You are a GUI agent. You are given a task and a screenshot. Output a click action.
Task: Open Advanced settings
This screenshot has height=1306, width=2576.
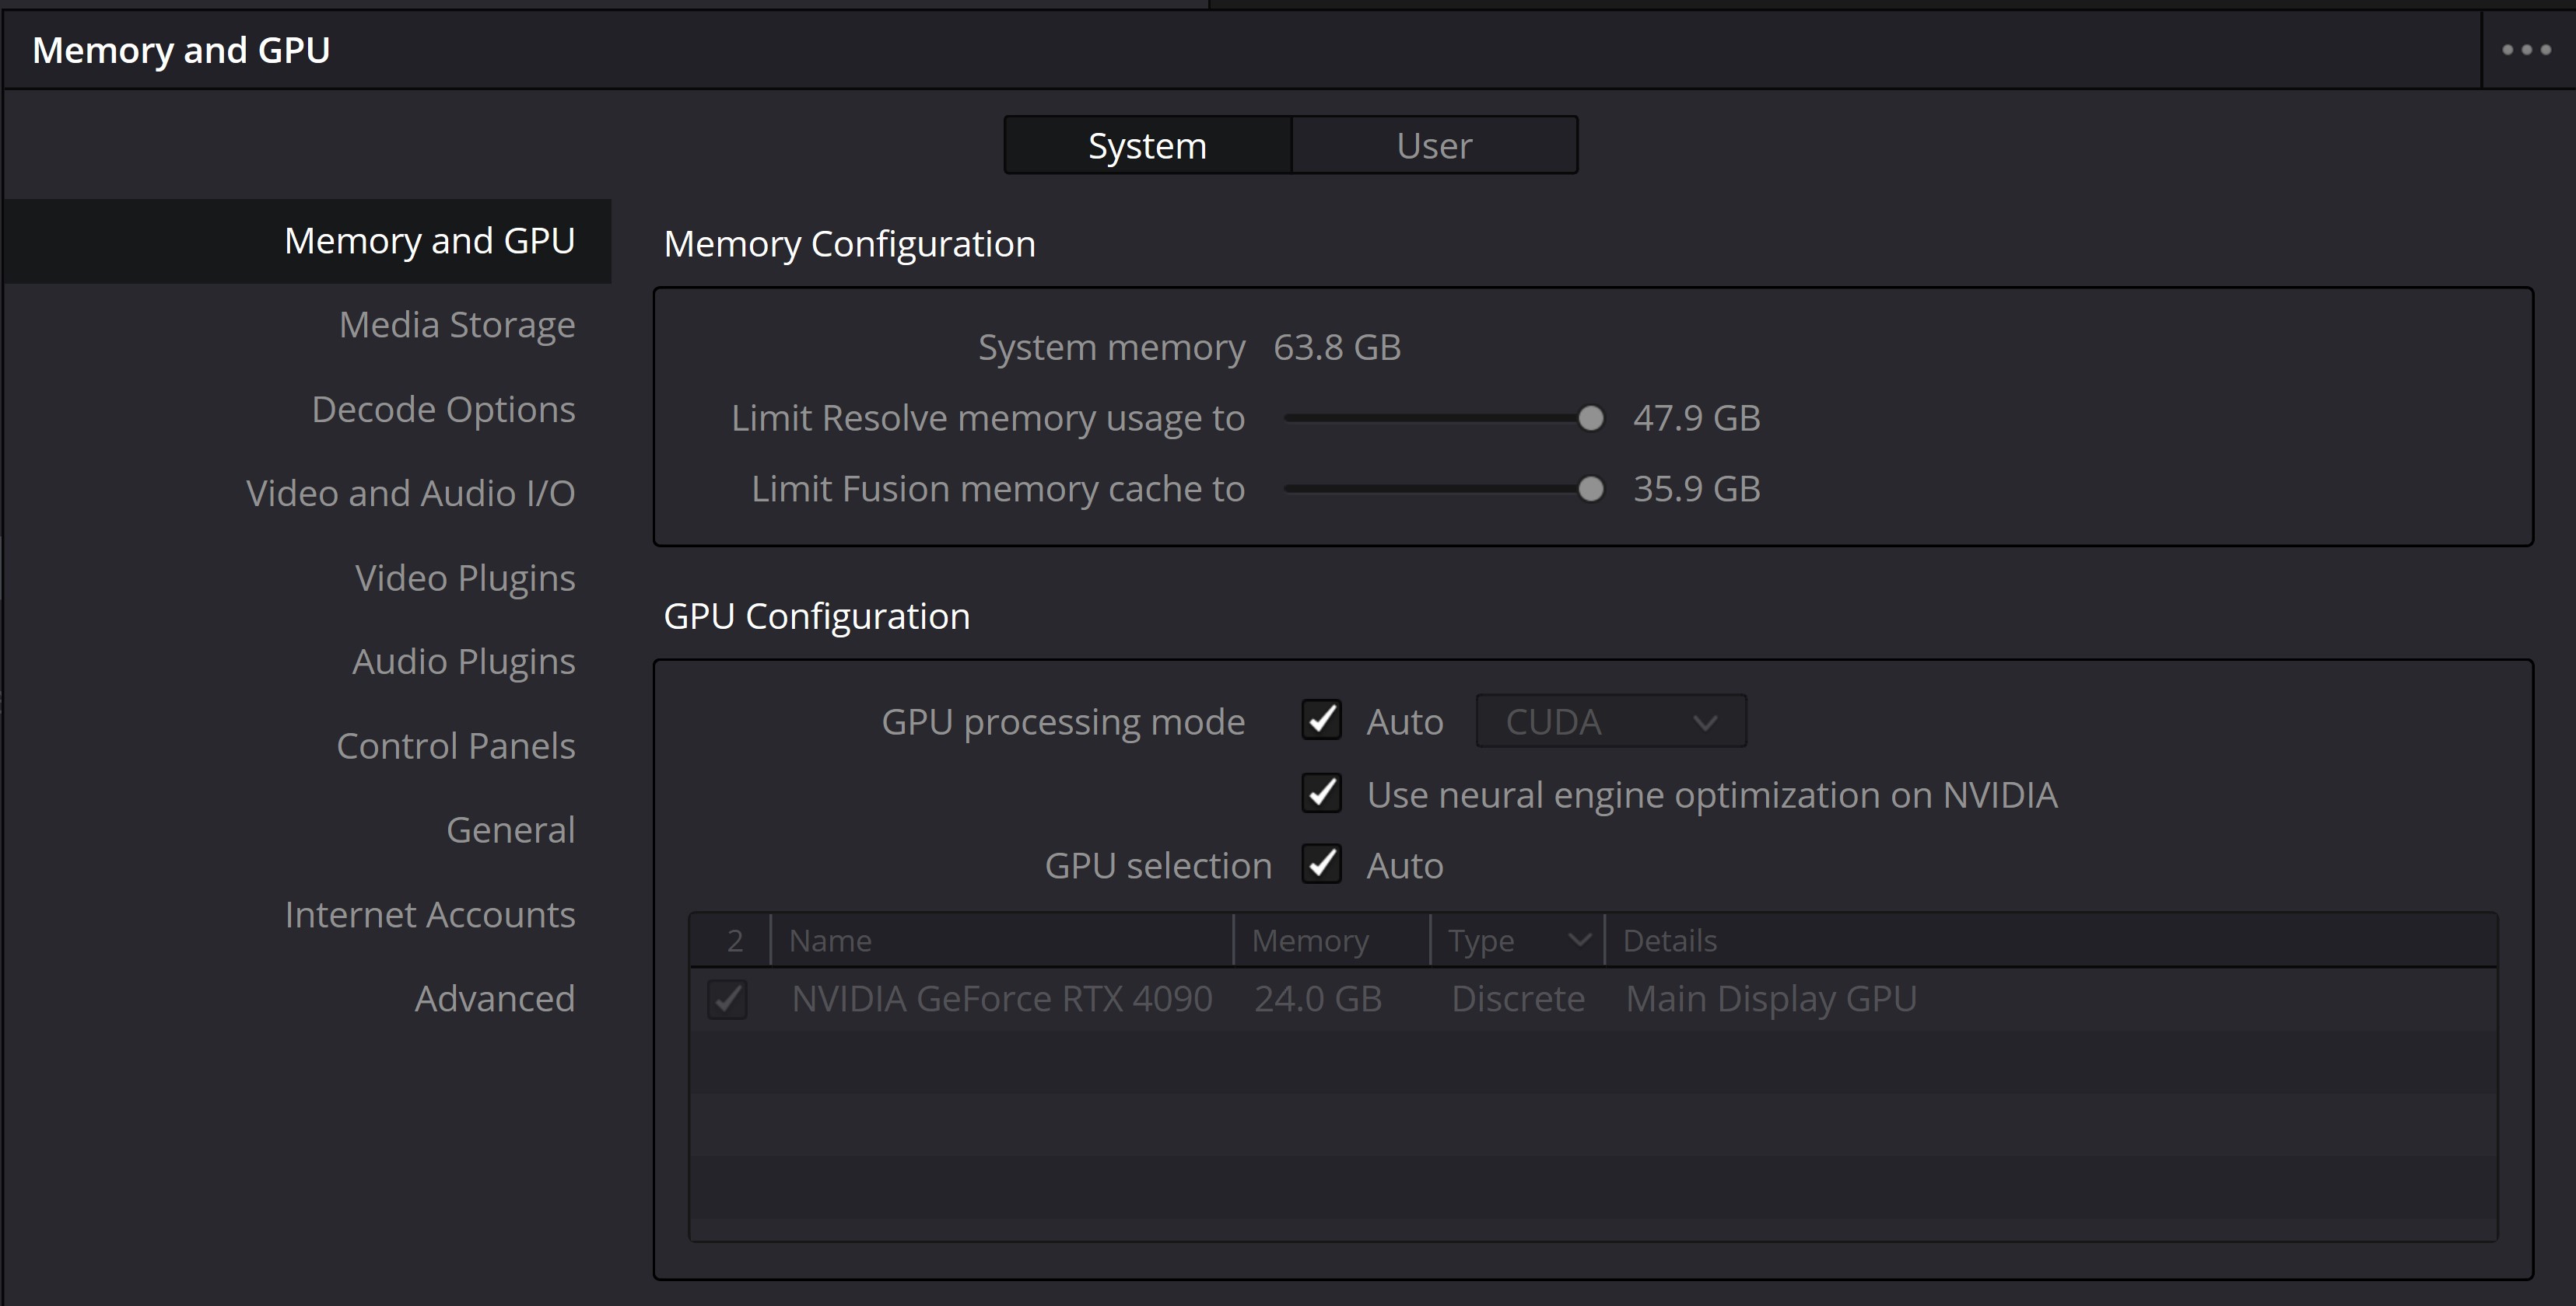click(495, 999)
